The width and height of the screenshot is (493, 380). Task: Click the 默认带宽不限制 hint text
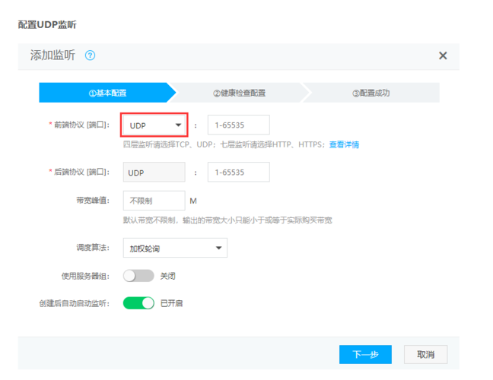coord(227,220)
